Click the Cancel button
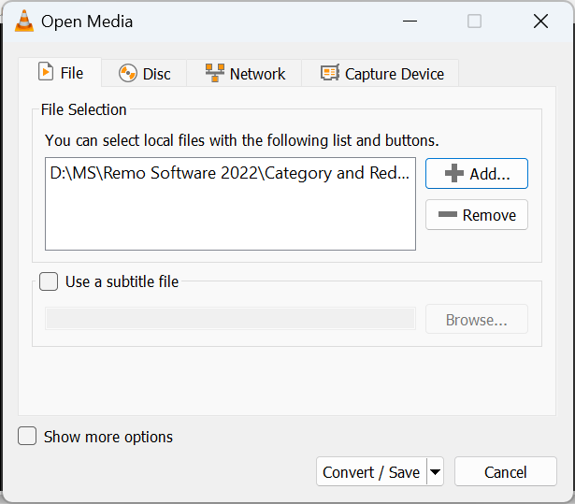Viewport: 575px width, 504px height. point(506,471)
